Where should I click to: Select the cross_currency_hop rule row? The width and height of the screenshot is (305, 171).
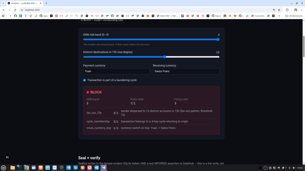[151, 128]
